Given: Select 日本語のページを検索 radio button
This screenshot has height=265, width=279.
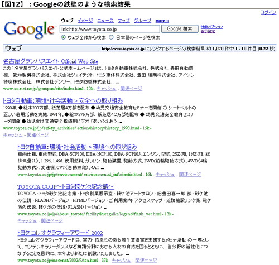Looking at the screenshot, I should [x=111, y=37].
